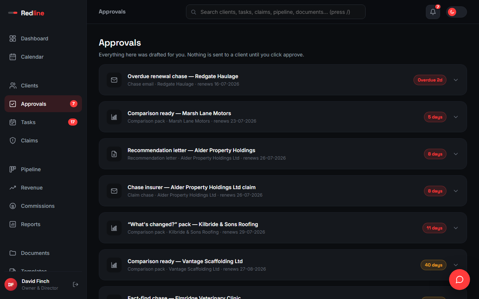Focus the global search field
The height and width of the screenshot is (299, 479).
pyautogui.click(x=276, y=12)
